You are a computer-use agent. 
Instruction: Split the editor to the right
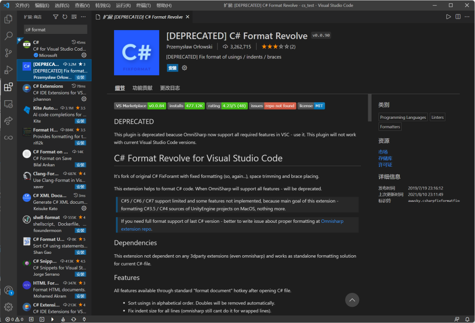(x=458, y=17)
